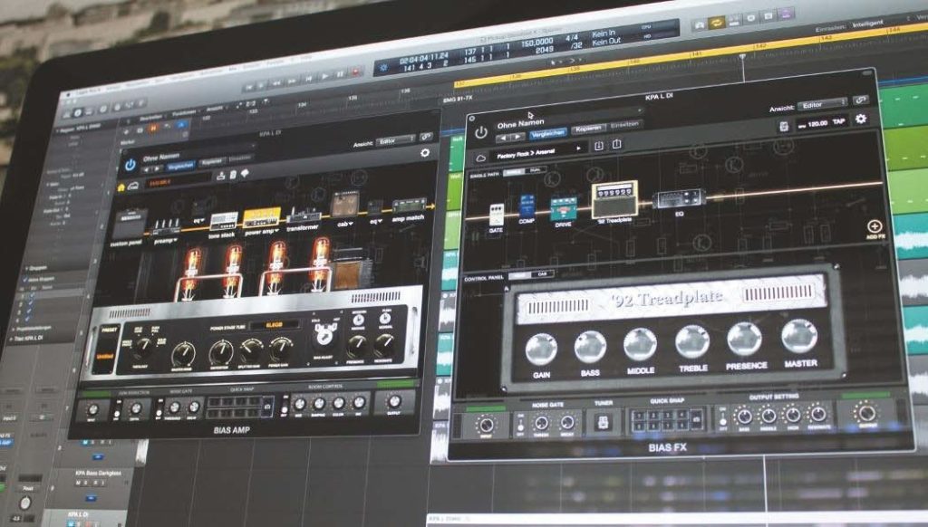
Task: Open the power amp dropdown in BIAS AMP
Action: point(262,231)
